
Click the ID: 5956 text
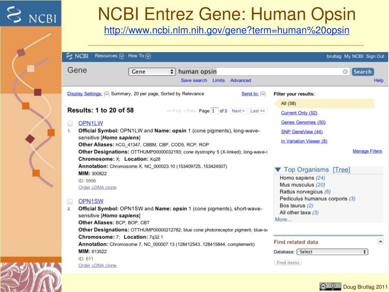pyautogui.click(x=87, y=181)
